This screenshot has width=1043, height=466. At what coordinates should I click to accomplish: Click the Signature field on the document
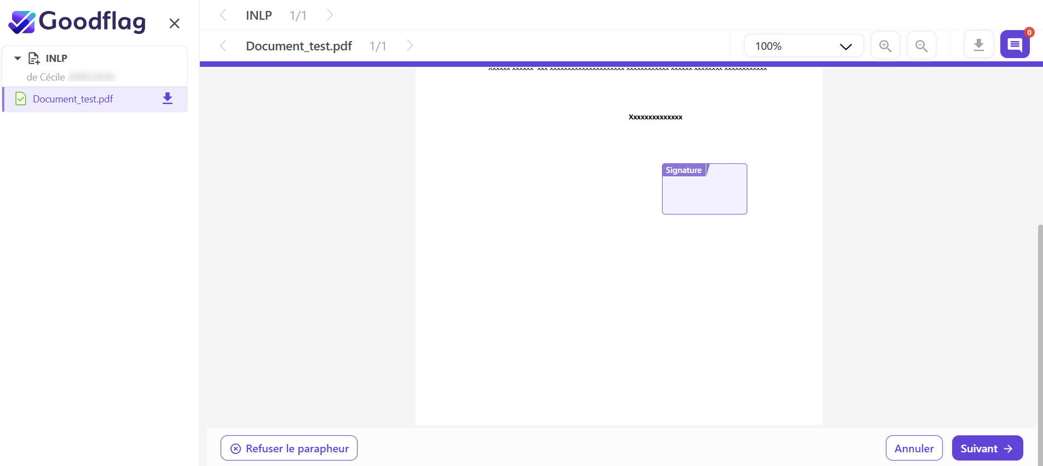coord(704,189)
